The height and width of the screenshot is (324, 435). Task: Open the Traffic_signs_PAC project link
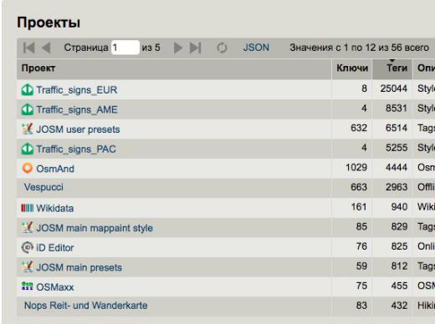click(76, 149)
